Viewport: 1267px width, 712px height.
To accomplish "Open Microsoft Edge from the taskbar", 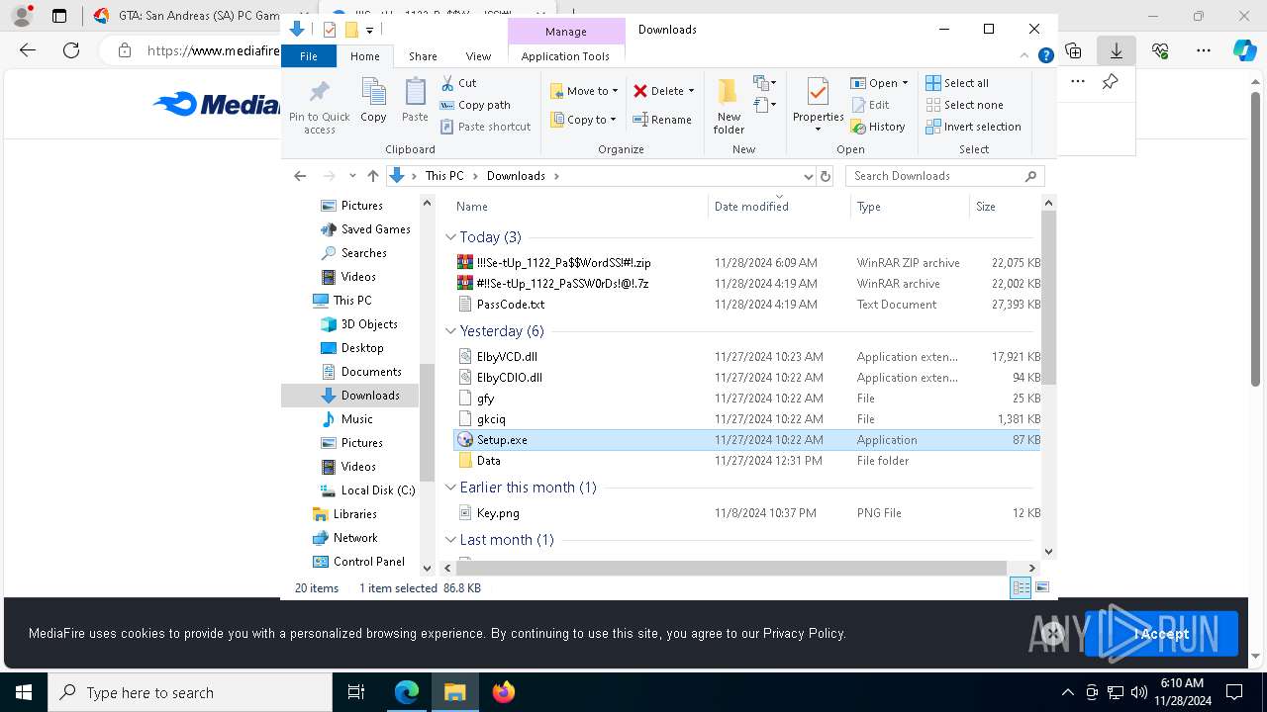I will (x=407, y=692).
